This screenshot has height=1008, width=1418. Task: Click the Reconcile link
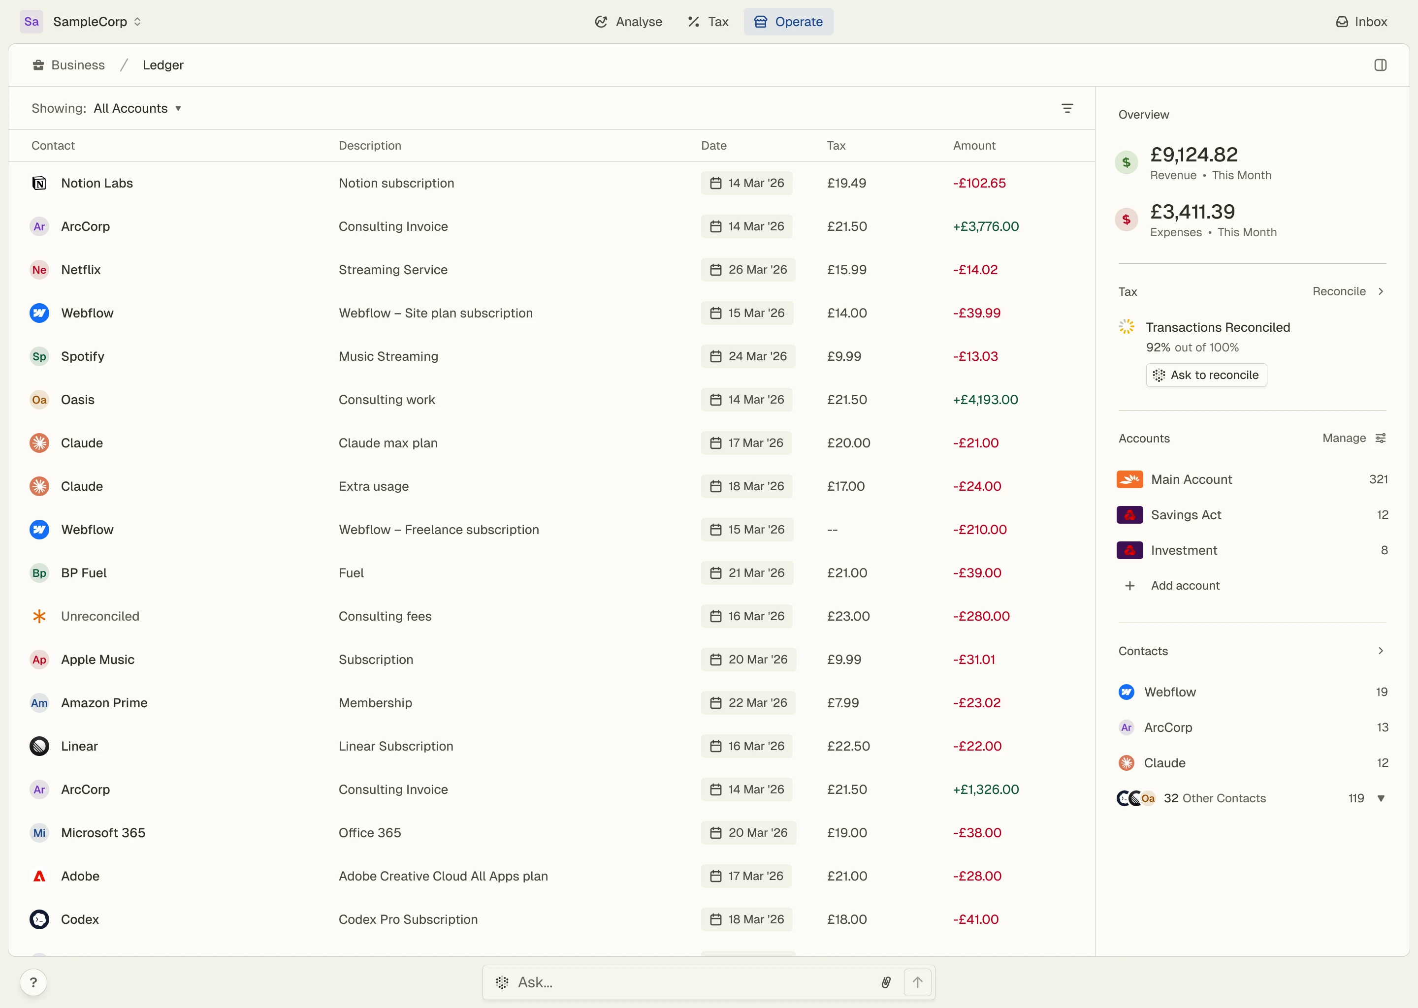(1348, 292)
